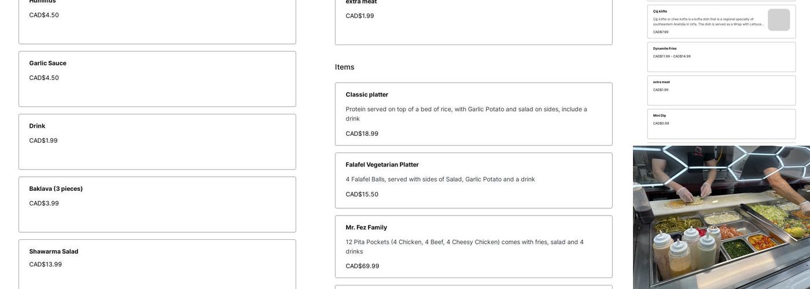The image size is (810, 289).
Task: Click the small extra meat card in the preview panel
Action: pyautogui.click(x=721, y=90)
